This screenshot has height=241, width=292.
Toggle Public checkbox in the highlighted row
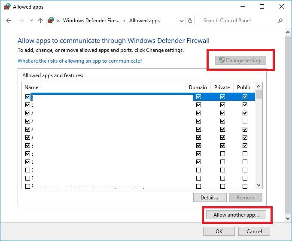(x=245, y=96)
